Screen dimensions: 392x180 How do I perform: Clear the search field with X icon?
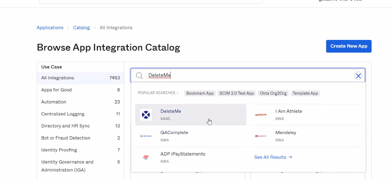pyautogui.click(x=358, y=76)
